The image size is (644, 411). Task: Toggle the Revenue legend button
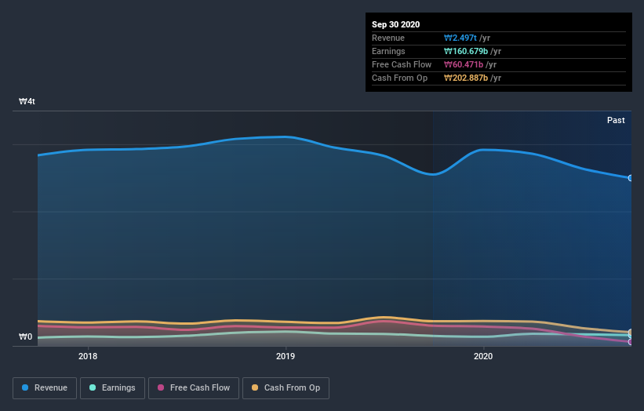pyautogui.click(x=45, y=388)
